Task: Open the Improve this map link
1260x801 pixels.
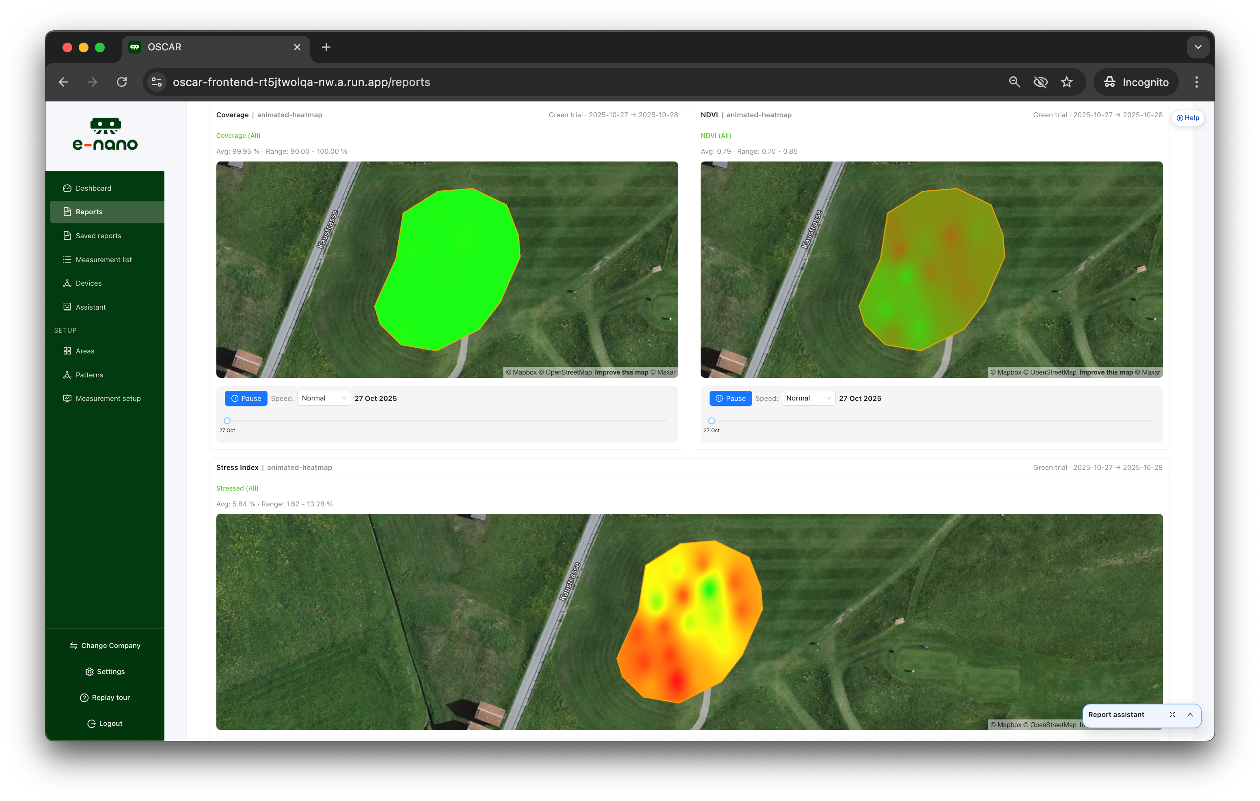Action: (621, 372)
